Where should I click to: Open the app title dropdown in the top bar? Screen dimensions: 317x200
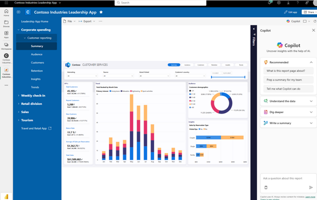pyautogui.click(x=60, y=3)
